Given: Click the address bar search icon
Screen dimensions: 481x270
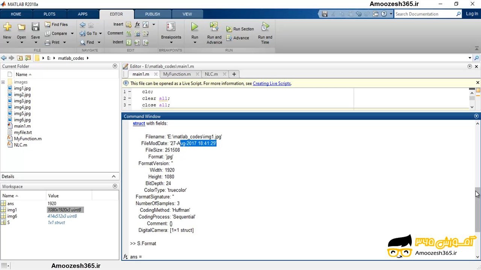Looking at the screenshot, I should 477,58.
